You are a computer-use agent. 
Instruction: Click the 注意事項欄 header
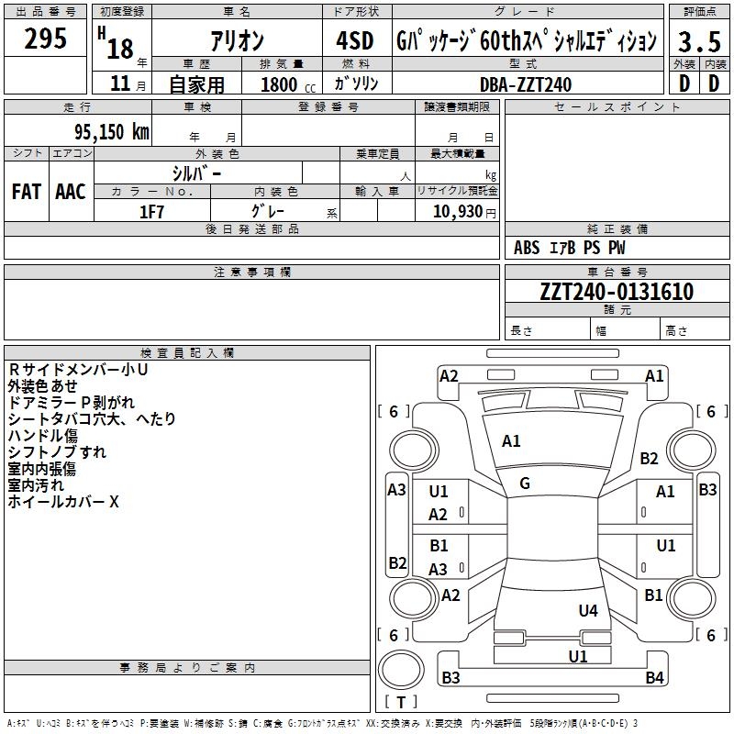pos(251,272)
